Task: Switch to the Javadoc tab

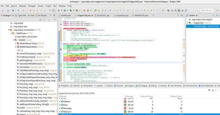Action: pyautogui.click(x=98, y=86)
